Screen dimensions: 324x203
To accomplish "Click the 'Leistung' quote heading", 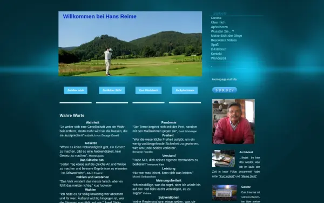I will 168,168.
